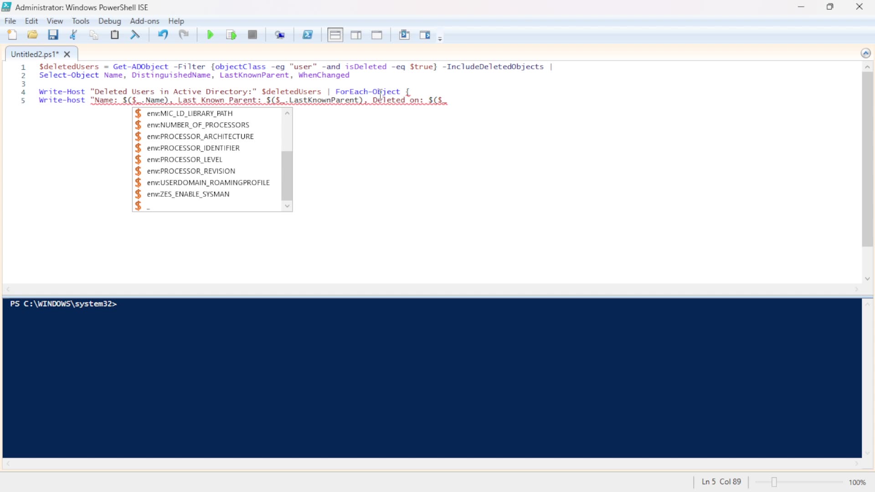This screenshot has width=875, height=492.
Task: Stop the running operation
Action: tap(252, 35)
